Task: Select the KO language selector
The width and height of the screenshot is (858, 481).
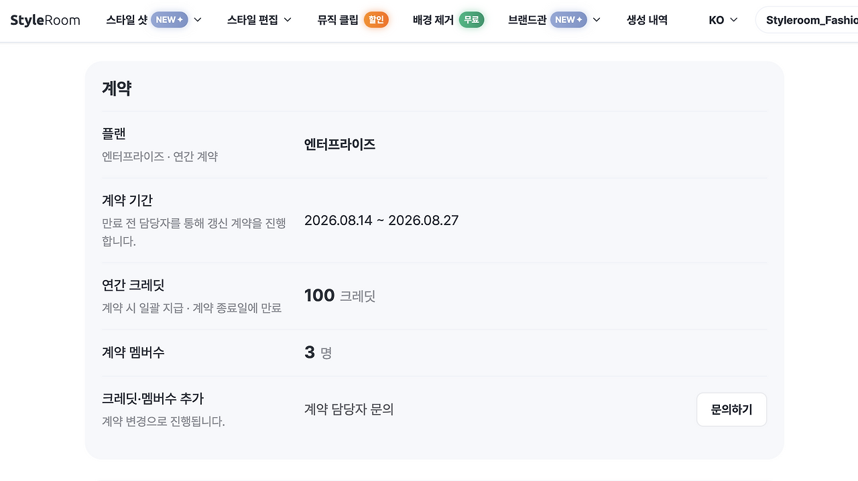Action: [723, 20]
